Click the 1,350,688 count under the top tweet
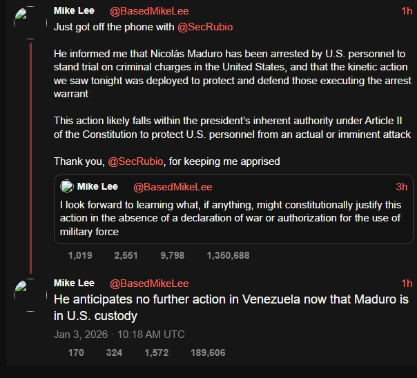 click(228, 255)
